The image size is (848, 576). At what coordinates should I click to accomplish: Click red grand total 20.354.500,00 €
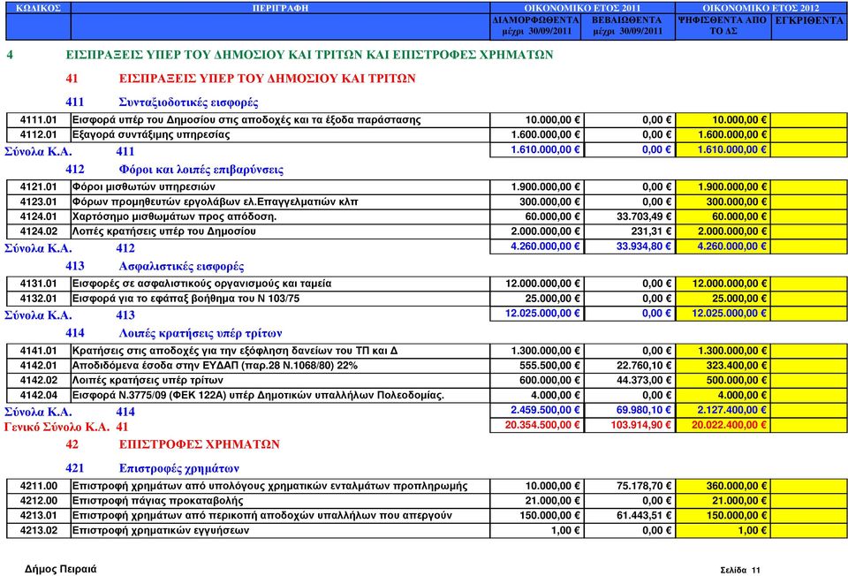point(537,425)
